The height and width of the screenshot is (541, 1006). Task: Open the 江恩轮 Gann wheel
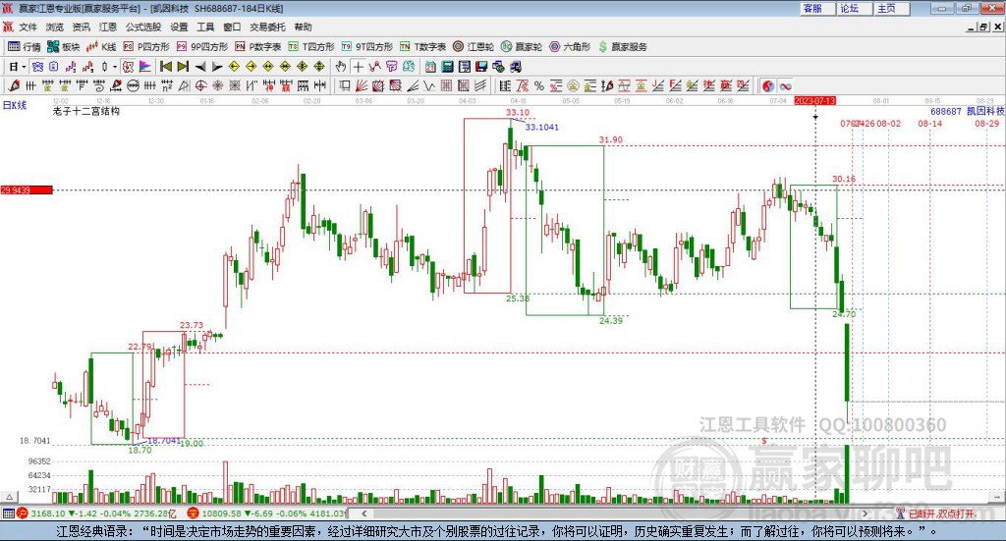(474, 47)
